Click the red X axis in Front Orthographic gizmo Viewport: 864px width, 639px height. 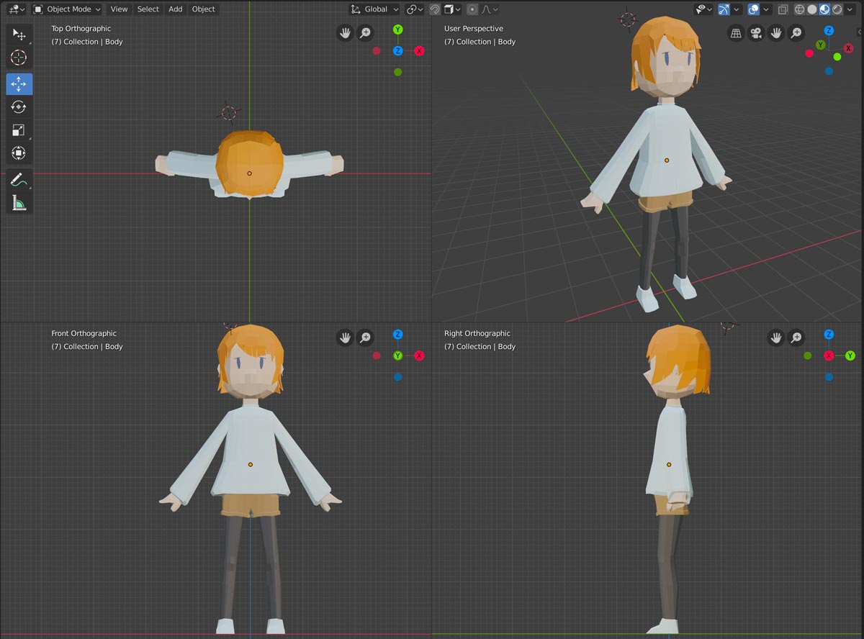click(x=419, y=355)
